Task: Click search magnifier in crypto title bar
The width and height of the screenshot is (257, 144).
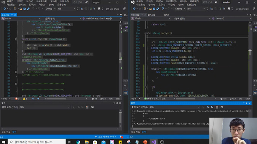Action: tap(86, 2)
